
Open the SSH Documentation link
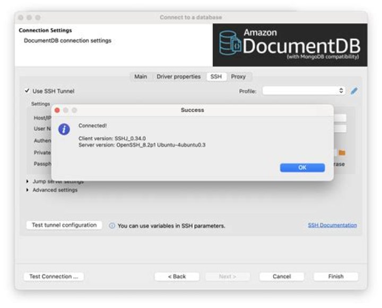332,225
